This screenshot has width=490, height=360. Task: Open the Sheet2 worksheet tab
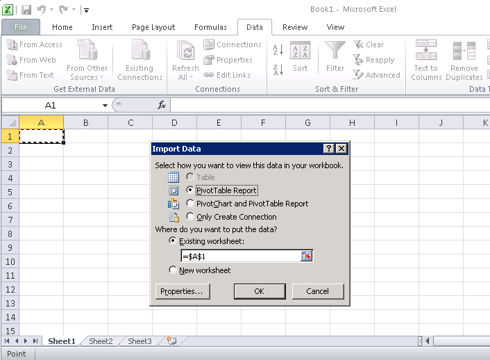coord(101,341)
